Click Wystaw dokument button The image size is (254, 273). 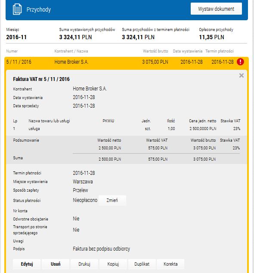point(216,9)
